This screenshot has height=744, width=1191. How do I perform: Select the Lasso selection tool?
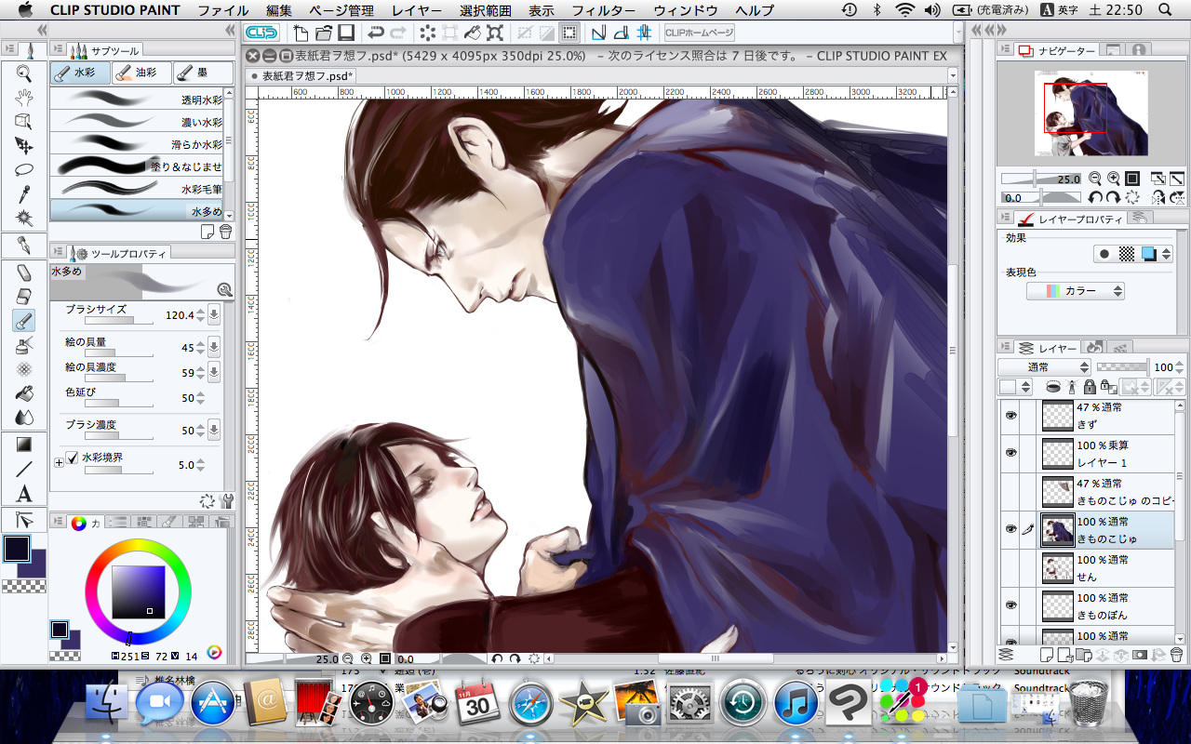pos(24,170)
